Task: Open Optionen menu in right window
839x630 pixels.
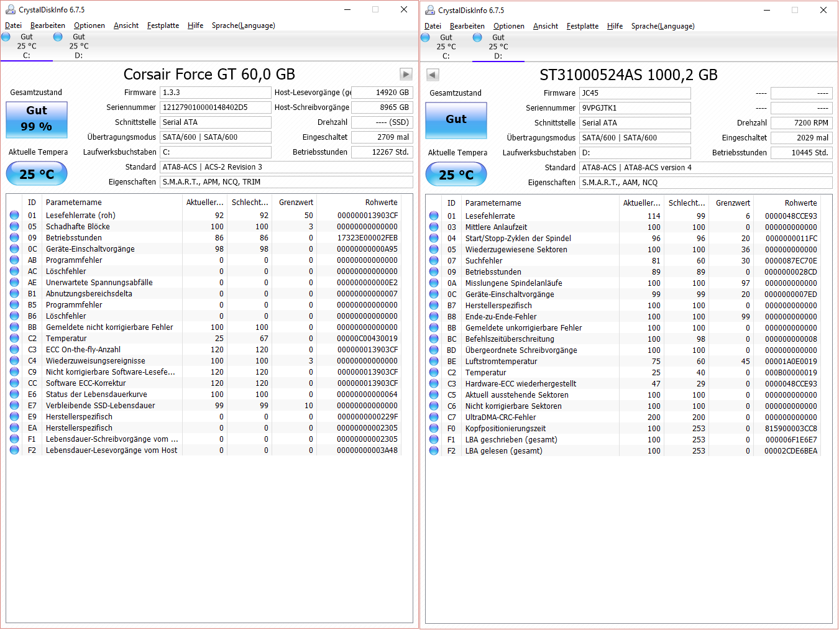Action: click(x=509, y=26)
